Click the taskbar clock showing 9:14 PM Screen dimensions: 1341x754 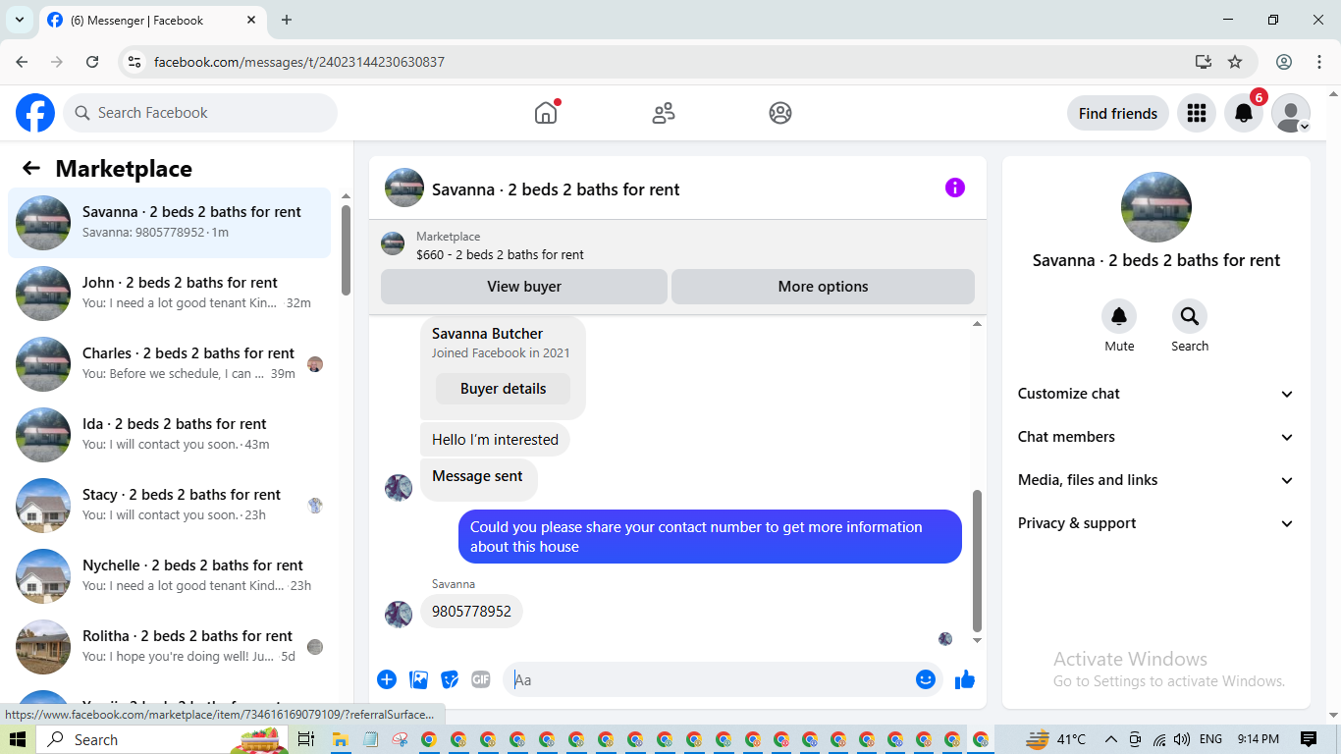click(1258, 739)
